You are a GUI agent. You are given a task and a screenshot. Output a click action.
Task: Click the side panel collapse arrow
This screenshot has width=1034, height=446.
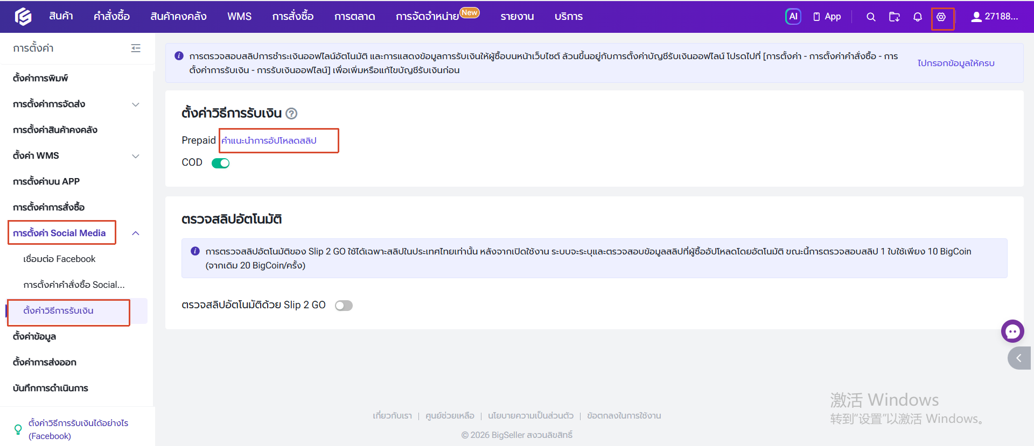pyautogui.click(x=1019, y=358)
